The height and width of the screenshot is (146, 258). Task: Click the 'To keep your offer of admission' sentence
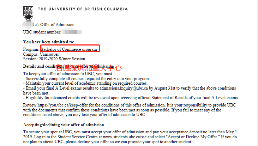(68, 74)
